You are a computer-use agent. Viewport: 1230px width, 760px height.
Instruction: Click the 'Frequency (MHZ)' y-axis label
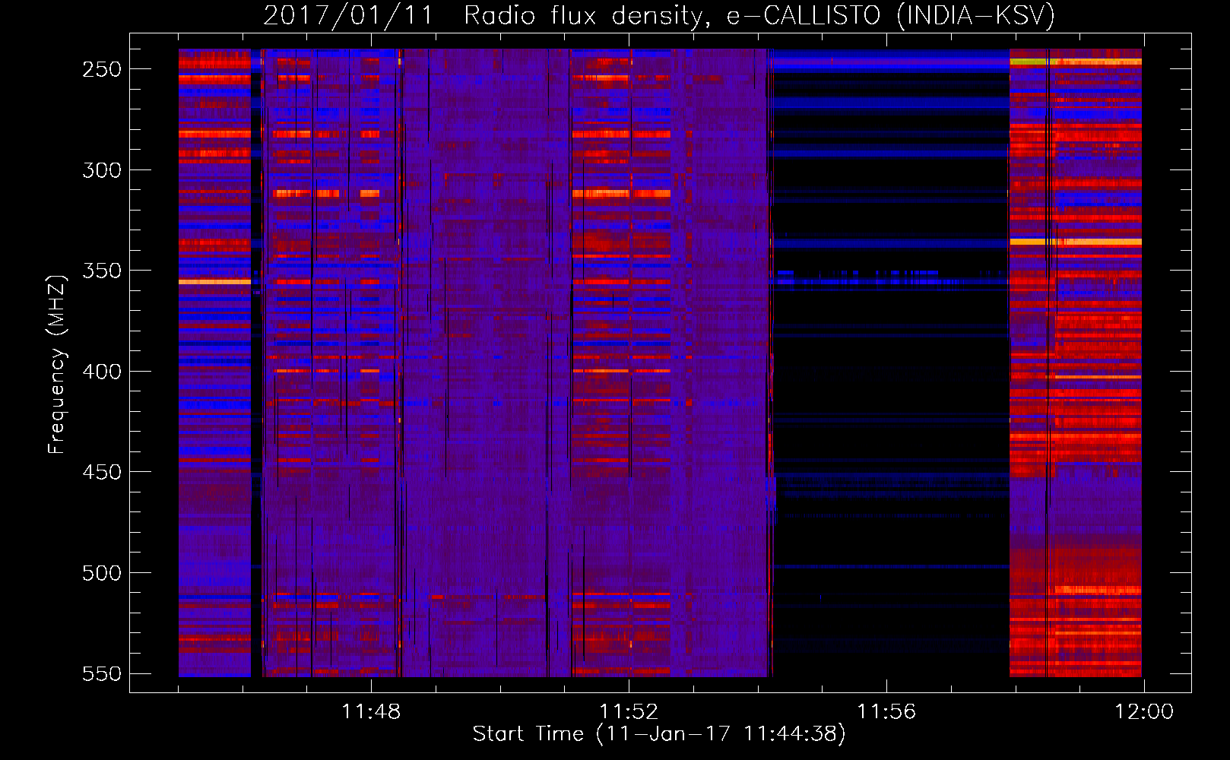tap(57, 365)
